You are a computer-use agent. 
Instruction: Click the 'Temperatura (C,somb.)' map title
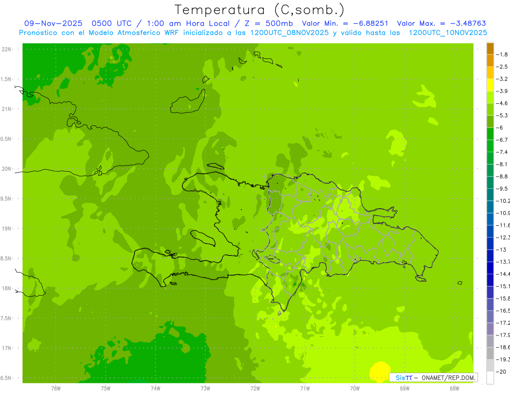259,9
